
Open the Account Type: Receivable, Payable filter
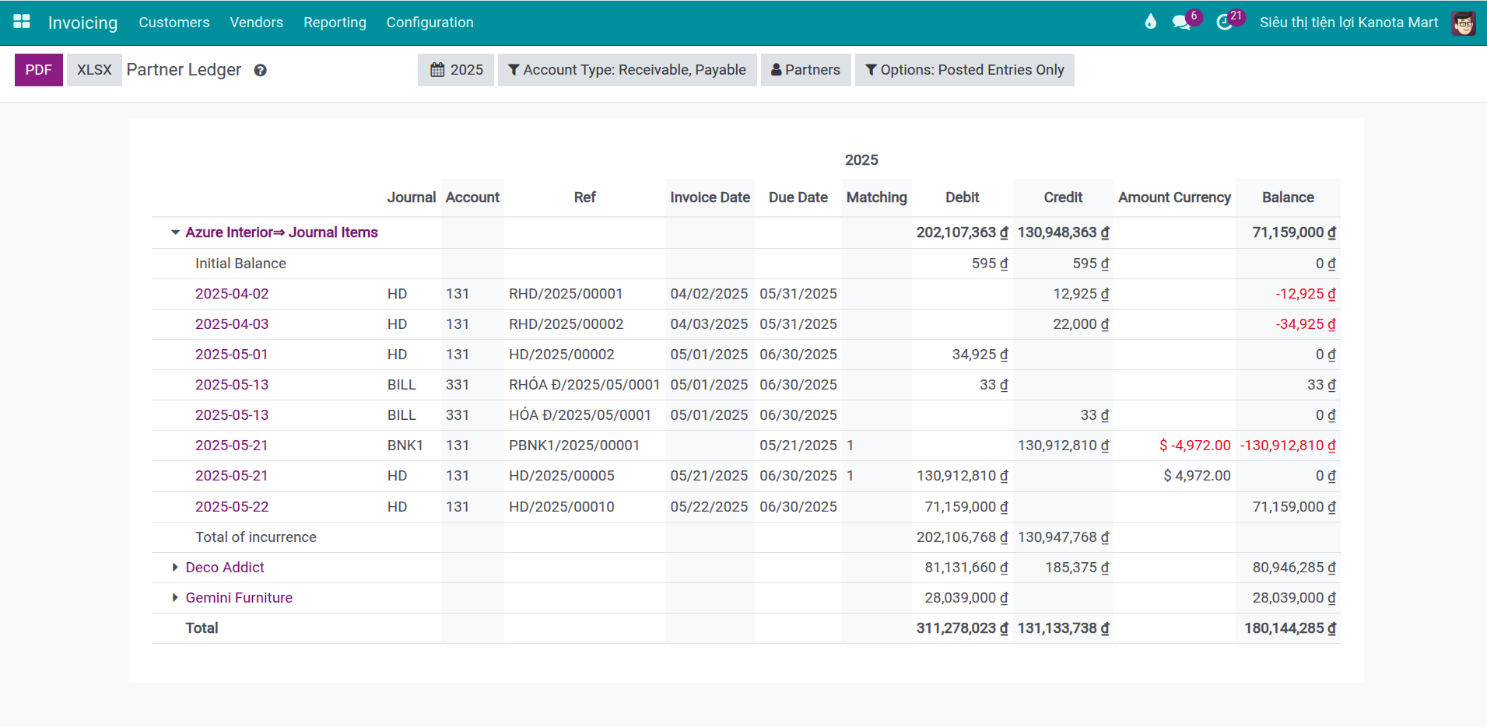[627, 70]
